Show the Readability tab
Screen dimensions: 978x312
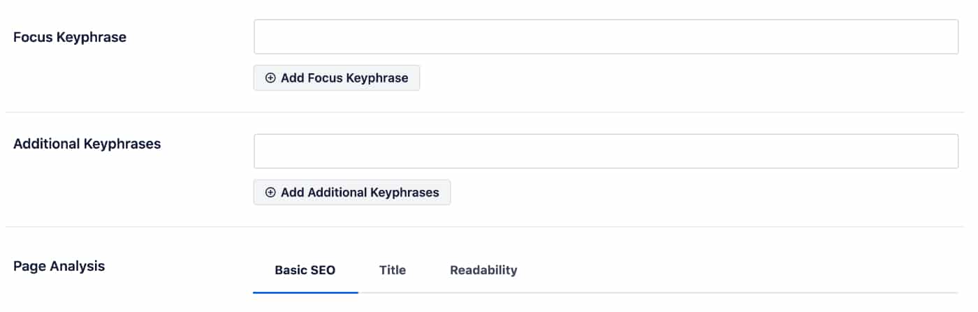coord(483,270)
